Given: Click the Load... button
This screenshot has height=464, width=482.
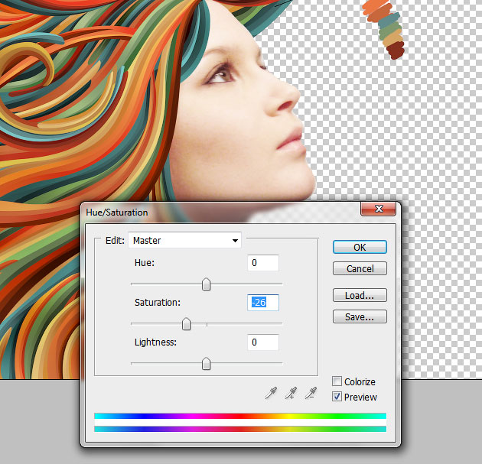Looking at the screenshot, I should 360,295.
